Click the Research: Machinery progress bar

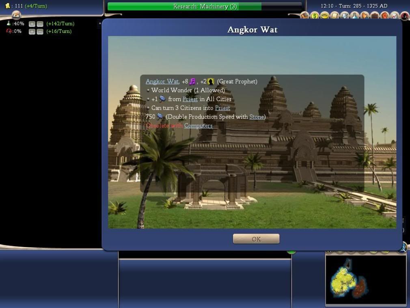(205, 7)
